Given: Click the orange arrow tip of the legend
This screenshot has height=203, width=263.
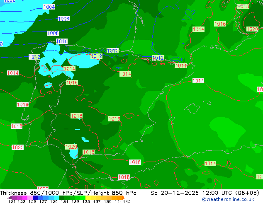Looking at the screenshot, I should [124, 198].
